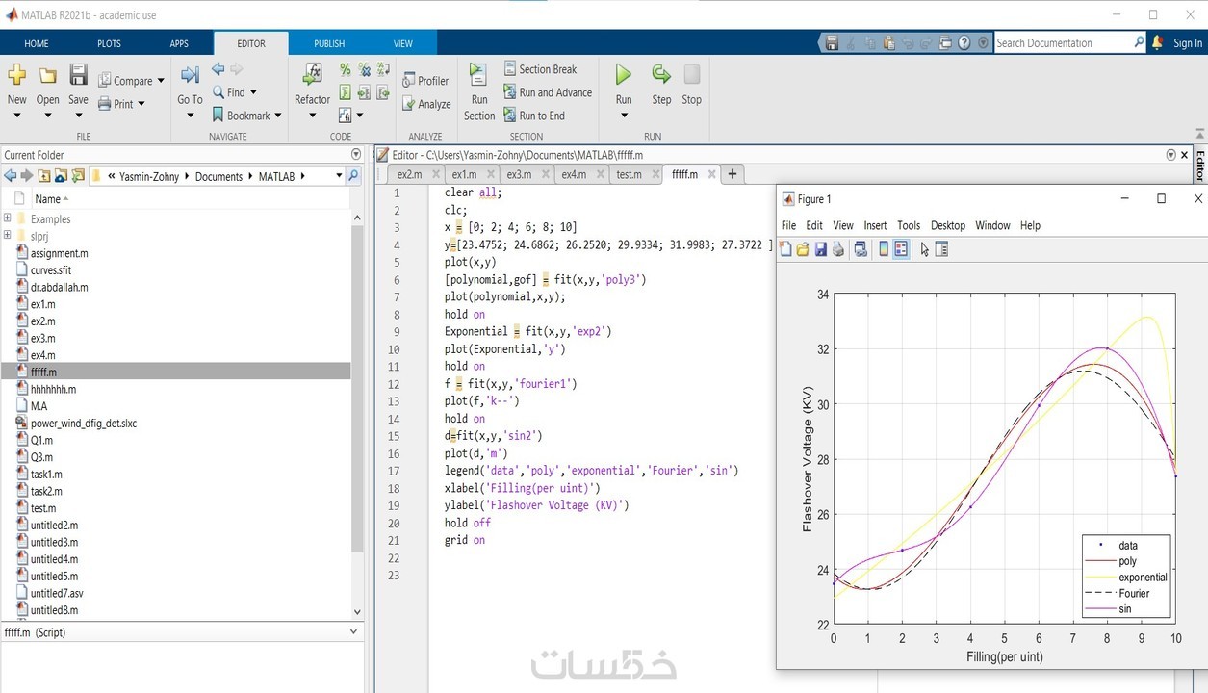Open the Run dropdown arrow below Run

[x=624, y=115]
